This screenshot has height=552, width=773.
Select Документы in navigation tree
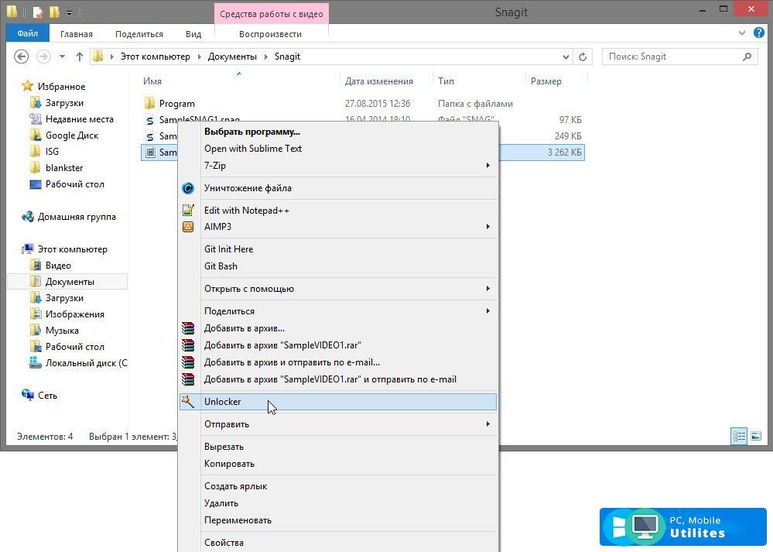coord(70,282)
